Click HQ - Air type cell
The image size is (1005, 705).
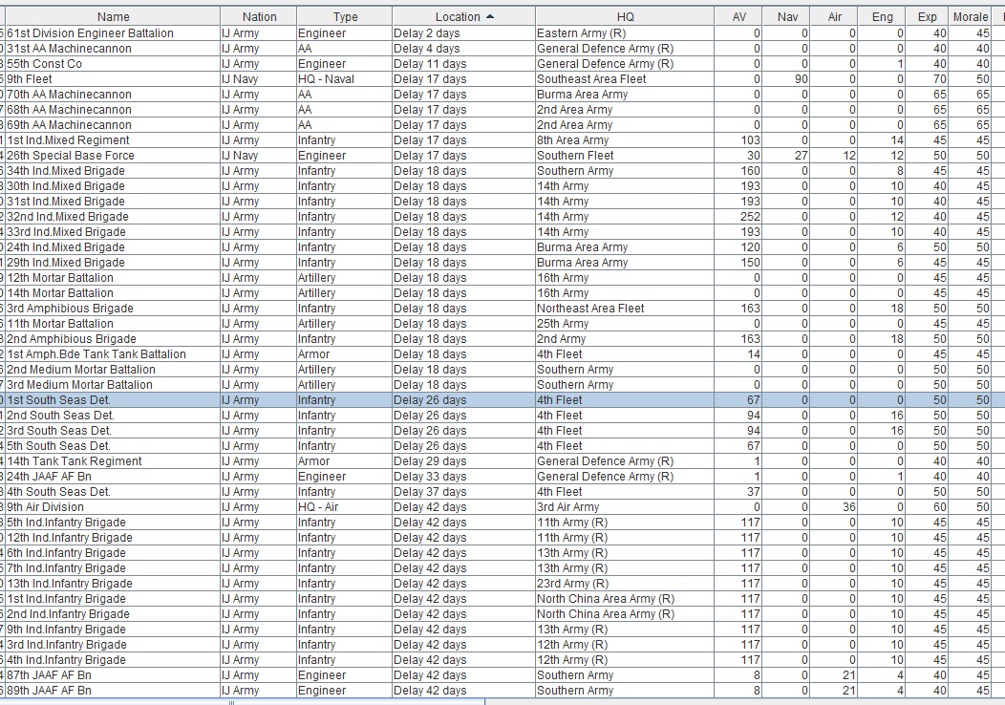pos(345,507)
